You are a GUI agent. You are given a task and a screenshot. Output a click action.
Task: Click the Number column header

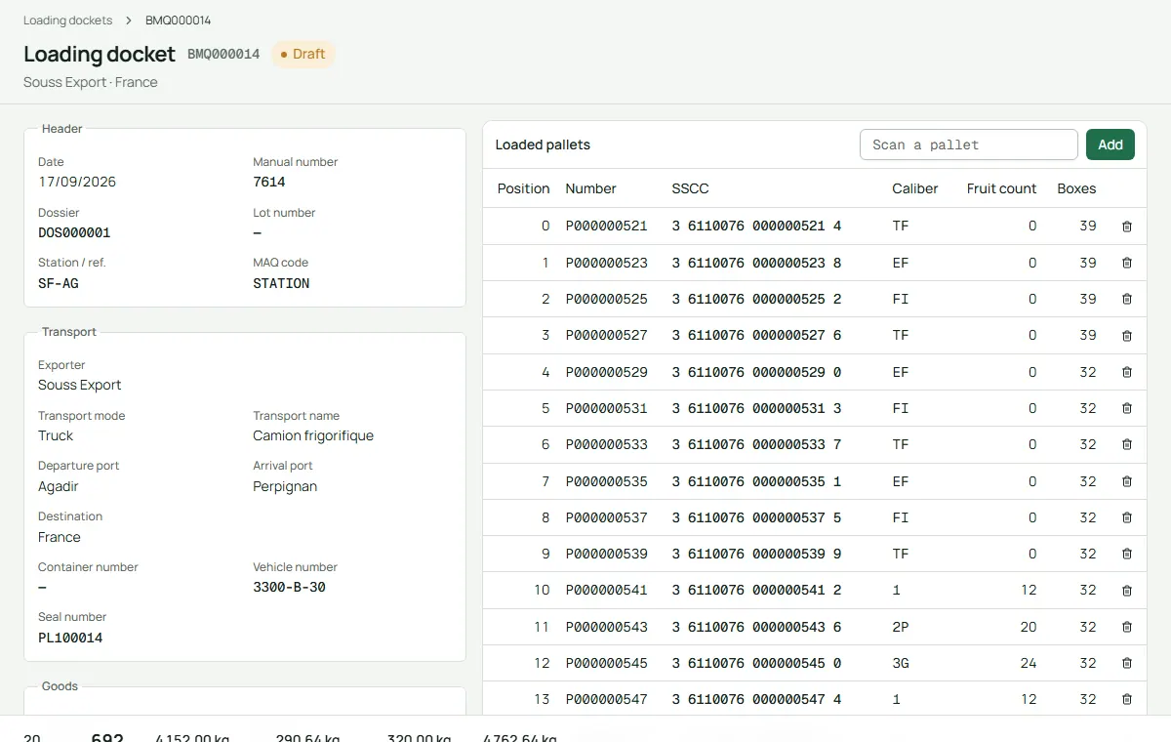(591, 188)
